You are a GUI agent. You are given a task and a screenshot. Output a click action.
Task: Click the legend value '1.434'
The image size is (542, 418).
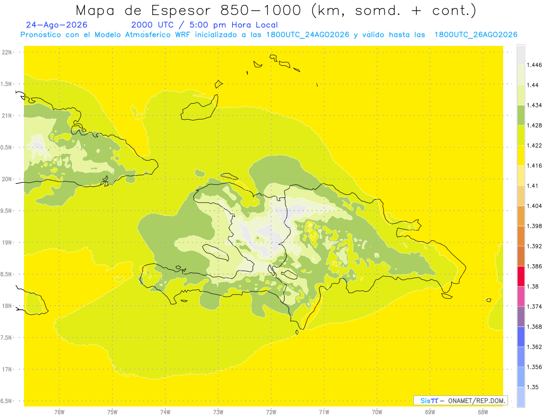534,105
